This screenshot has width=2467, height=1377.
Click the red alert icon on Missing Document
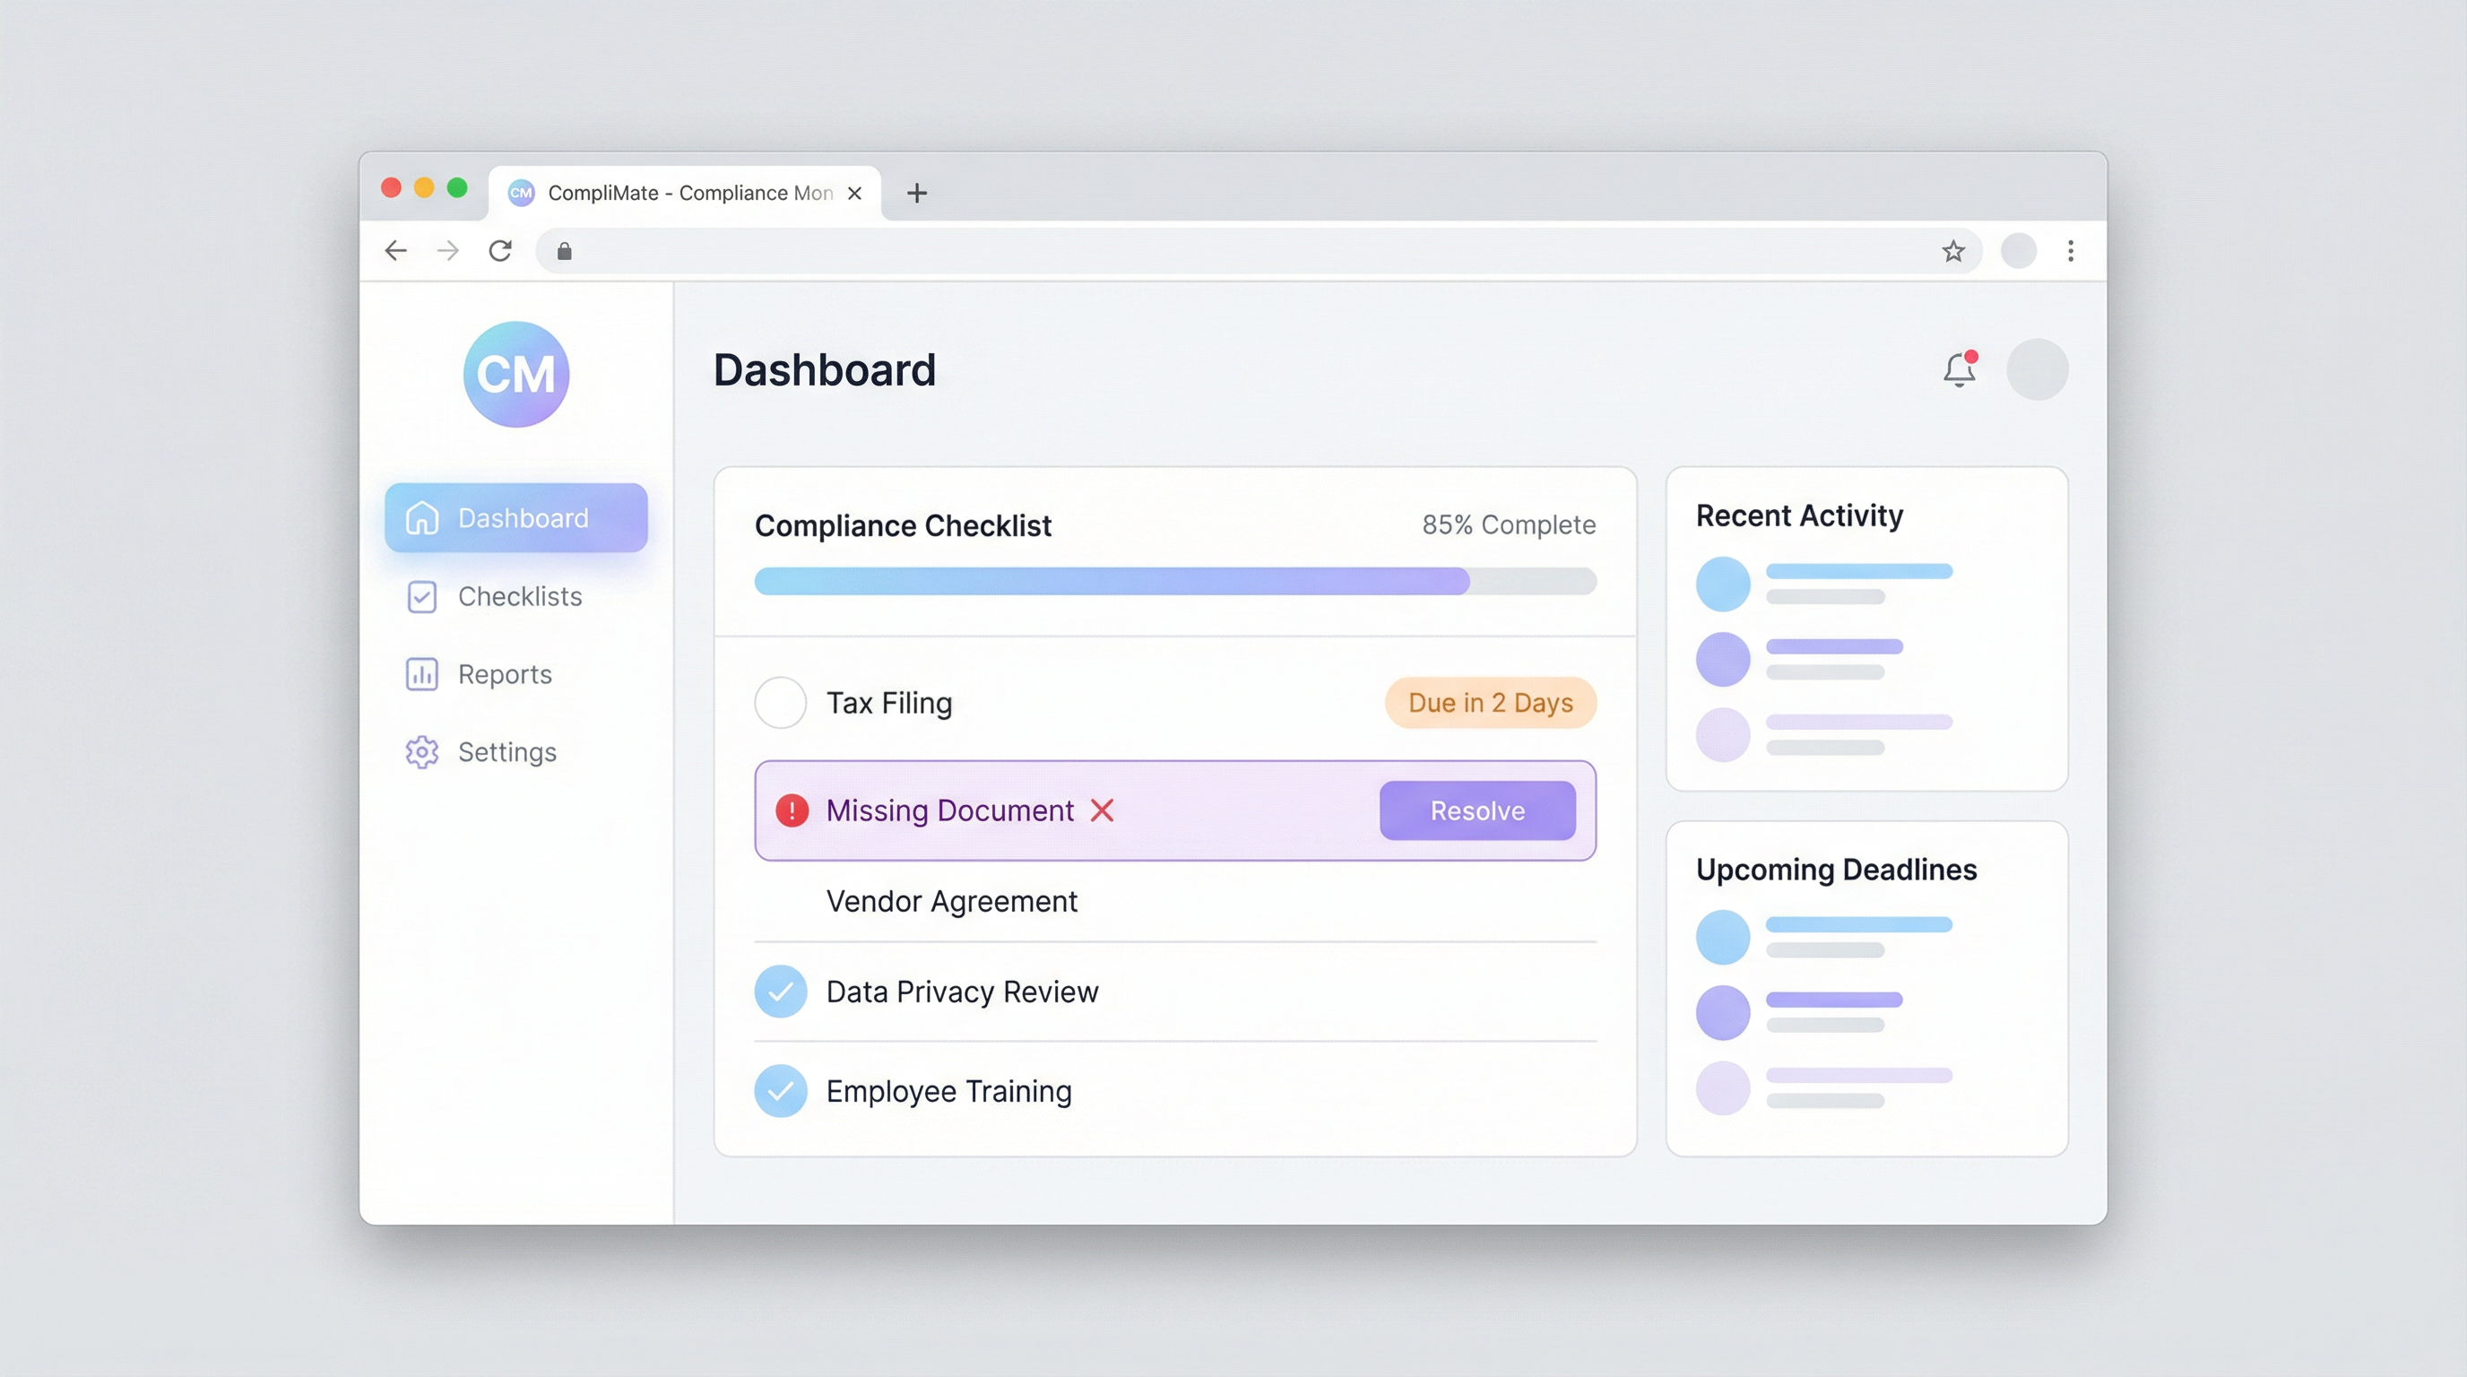pyautogui.click(x=792, y=810)
